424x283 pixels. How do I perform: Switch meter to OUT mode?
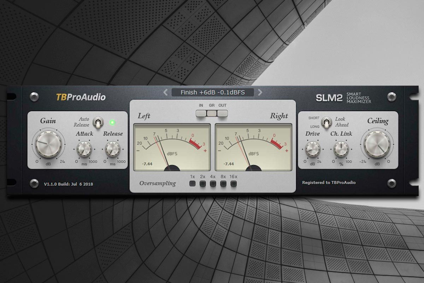pos(222,113)
